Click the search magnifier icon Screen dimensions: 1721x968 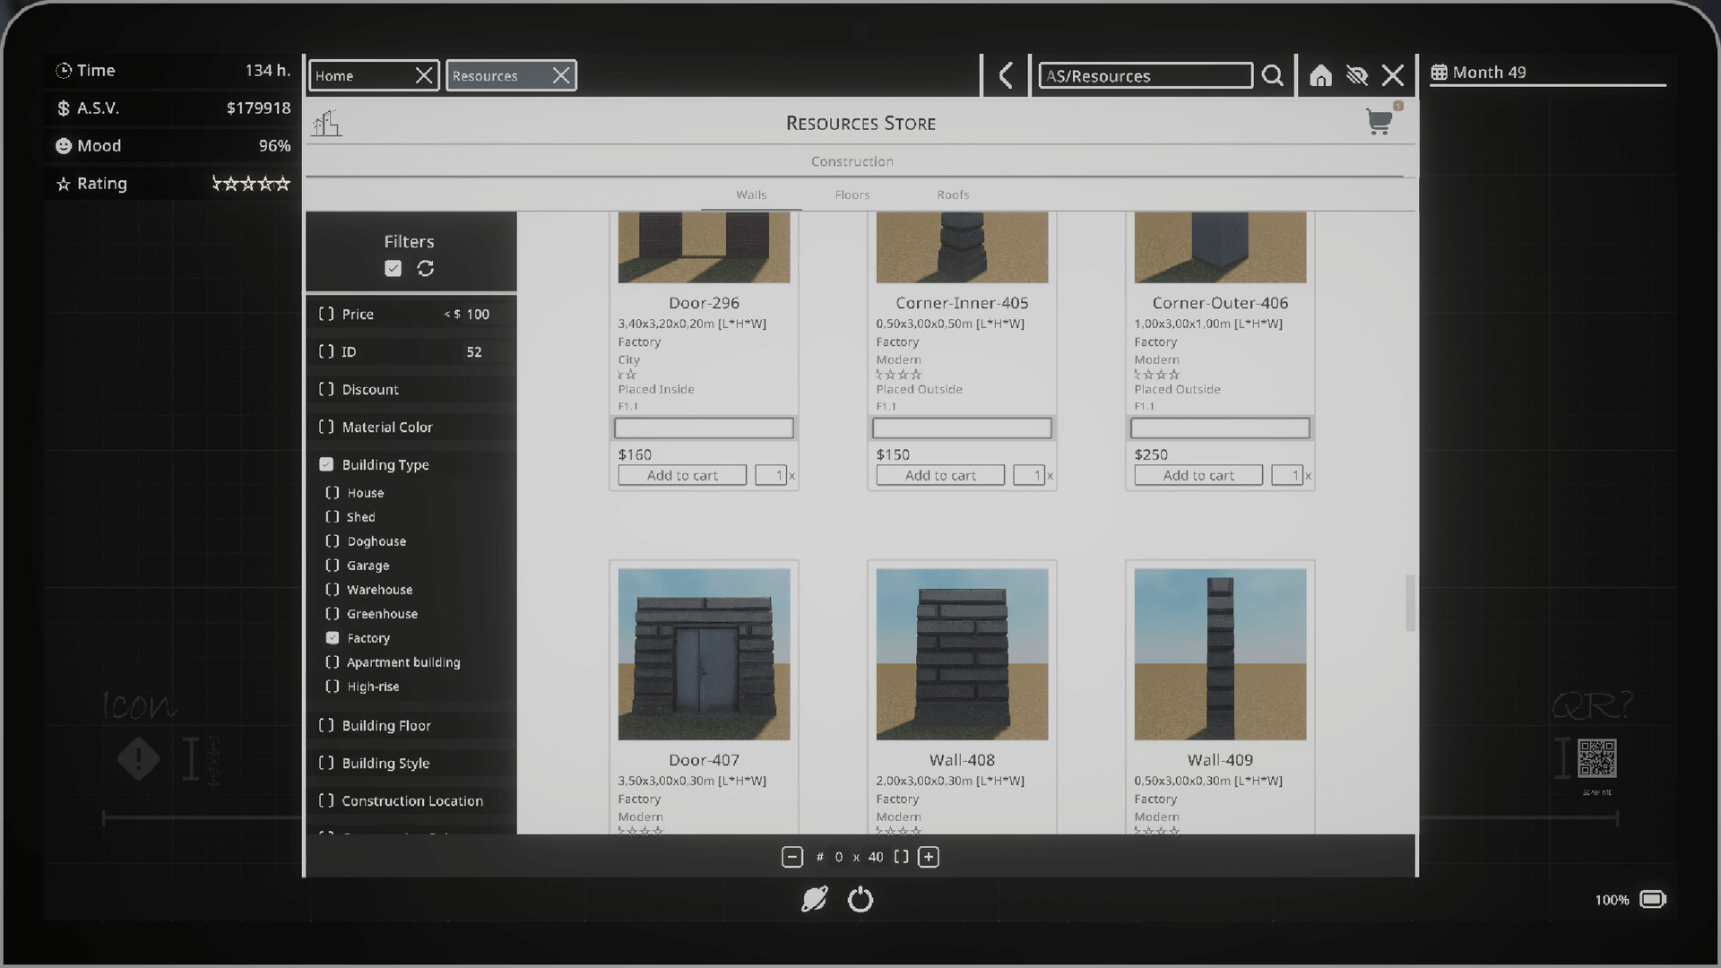(x=1273, y=75)
